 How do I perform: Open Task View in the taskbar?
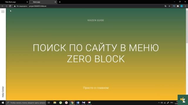click(x=49, y=103)
